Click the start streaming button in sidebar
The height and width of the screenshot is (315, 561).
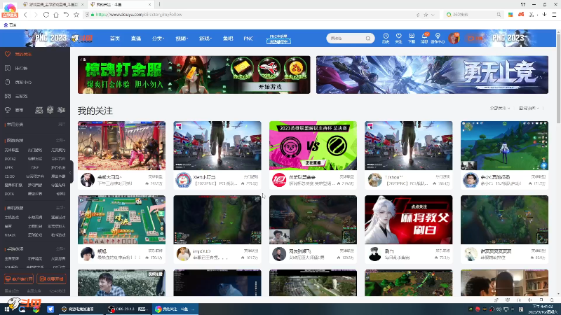coord(51,279)
